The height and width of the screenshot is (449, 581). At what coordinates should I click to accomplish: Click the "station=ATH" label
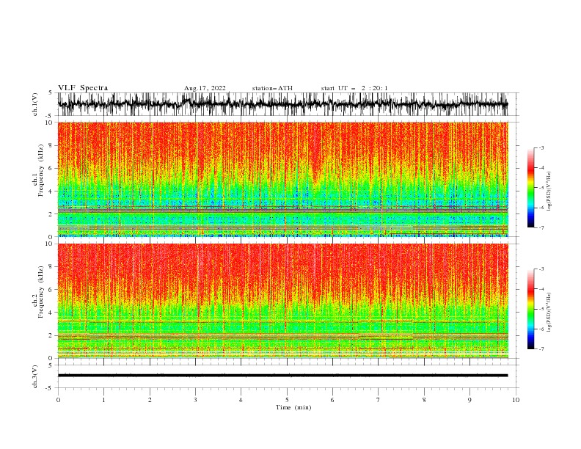coord(272,88)
